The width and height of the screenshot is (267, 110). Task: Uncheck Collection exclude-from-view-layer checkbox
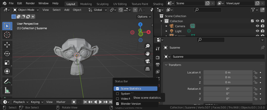point(252,21)
